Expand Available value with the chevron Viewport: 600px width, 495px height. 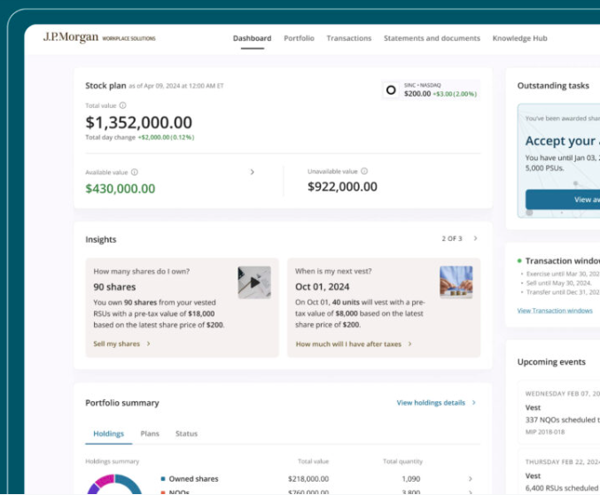(252, 172)
